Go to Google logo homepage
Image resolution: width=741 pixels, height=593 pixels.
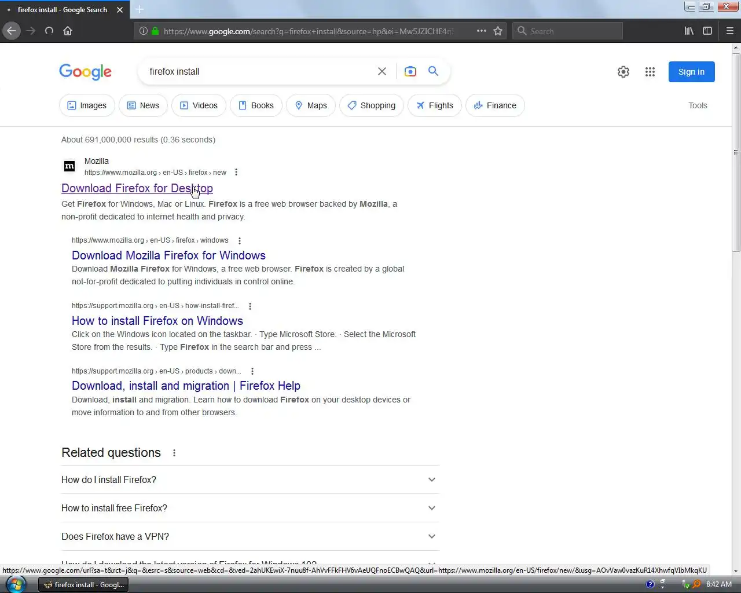click(86, 72)
